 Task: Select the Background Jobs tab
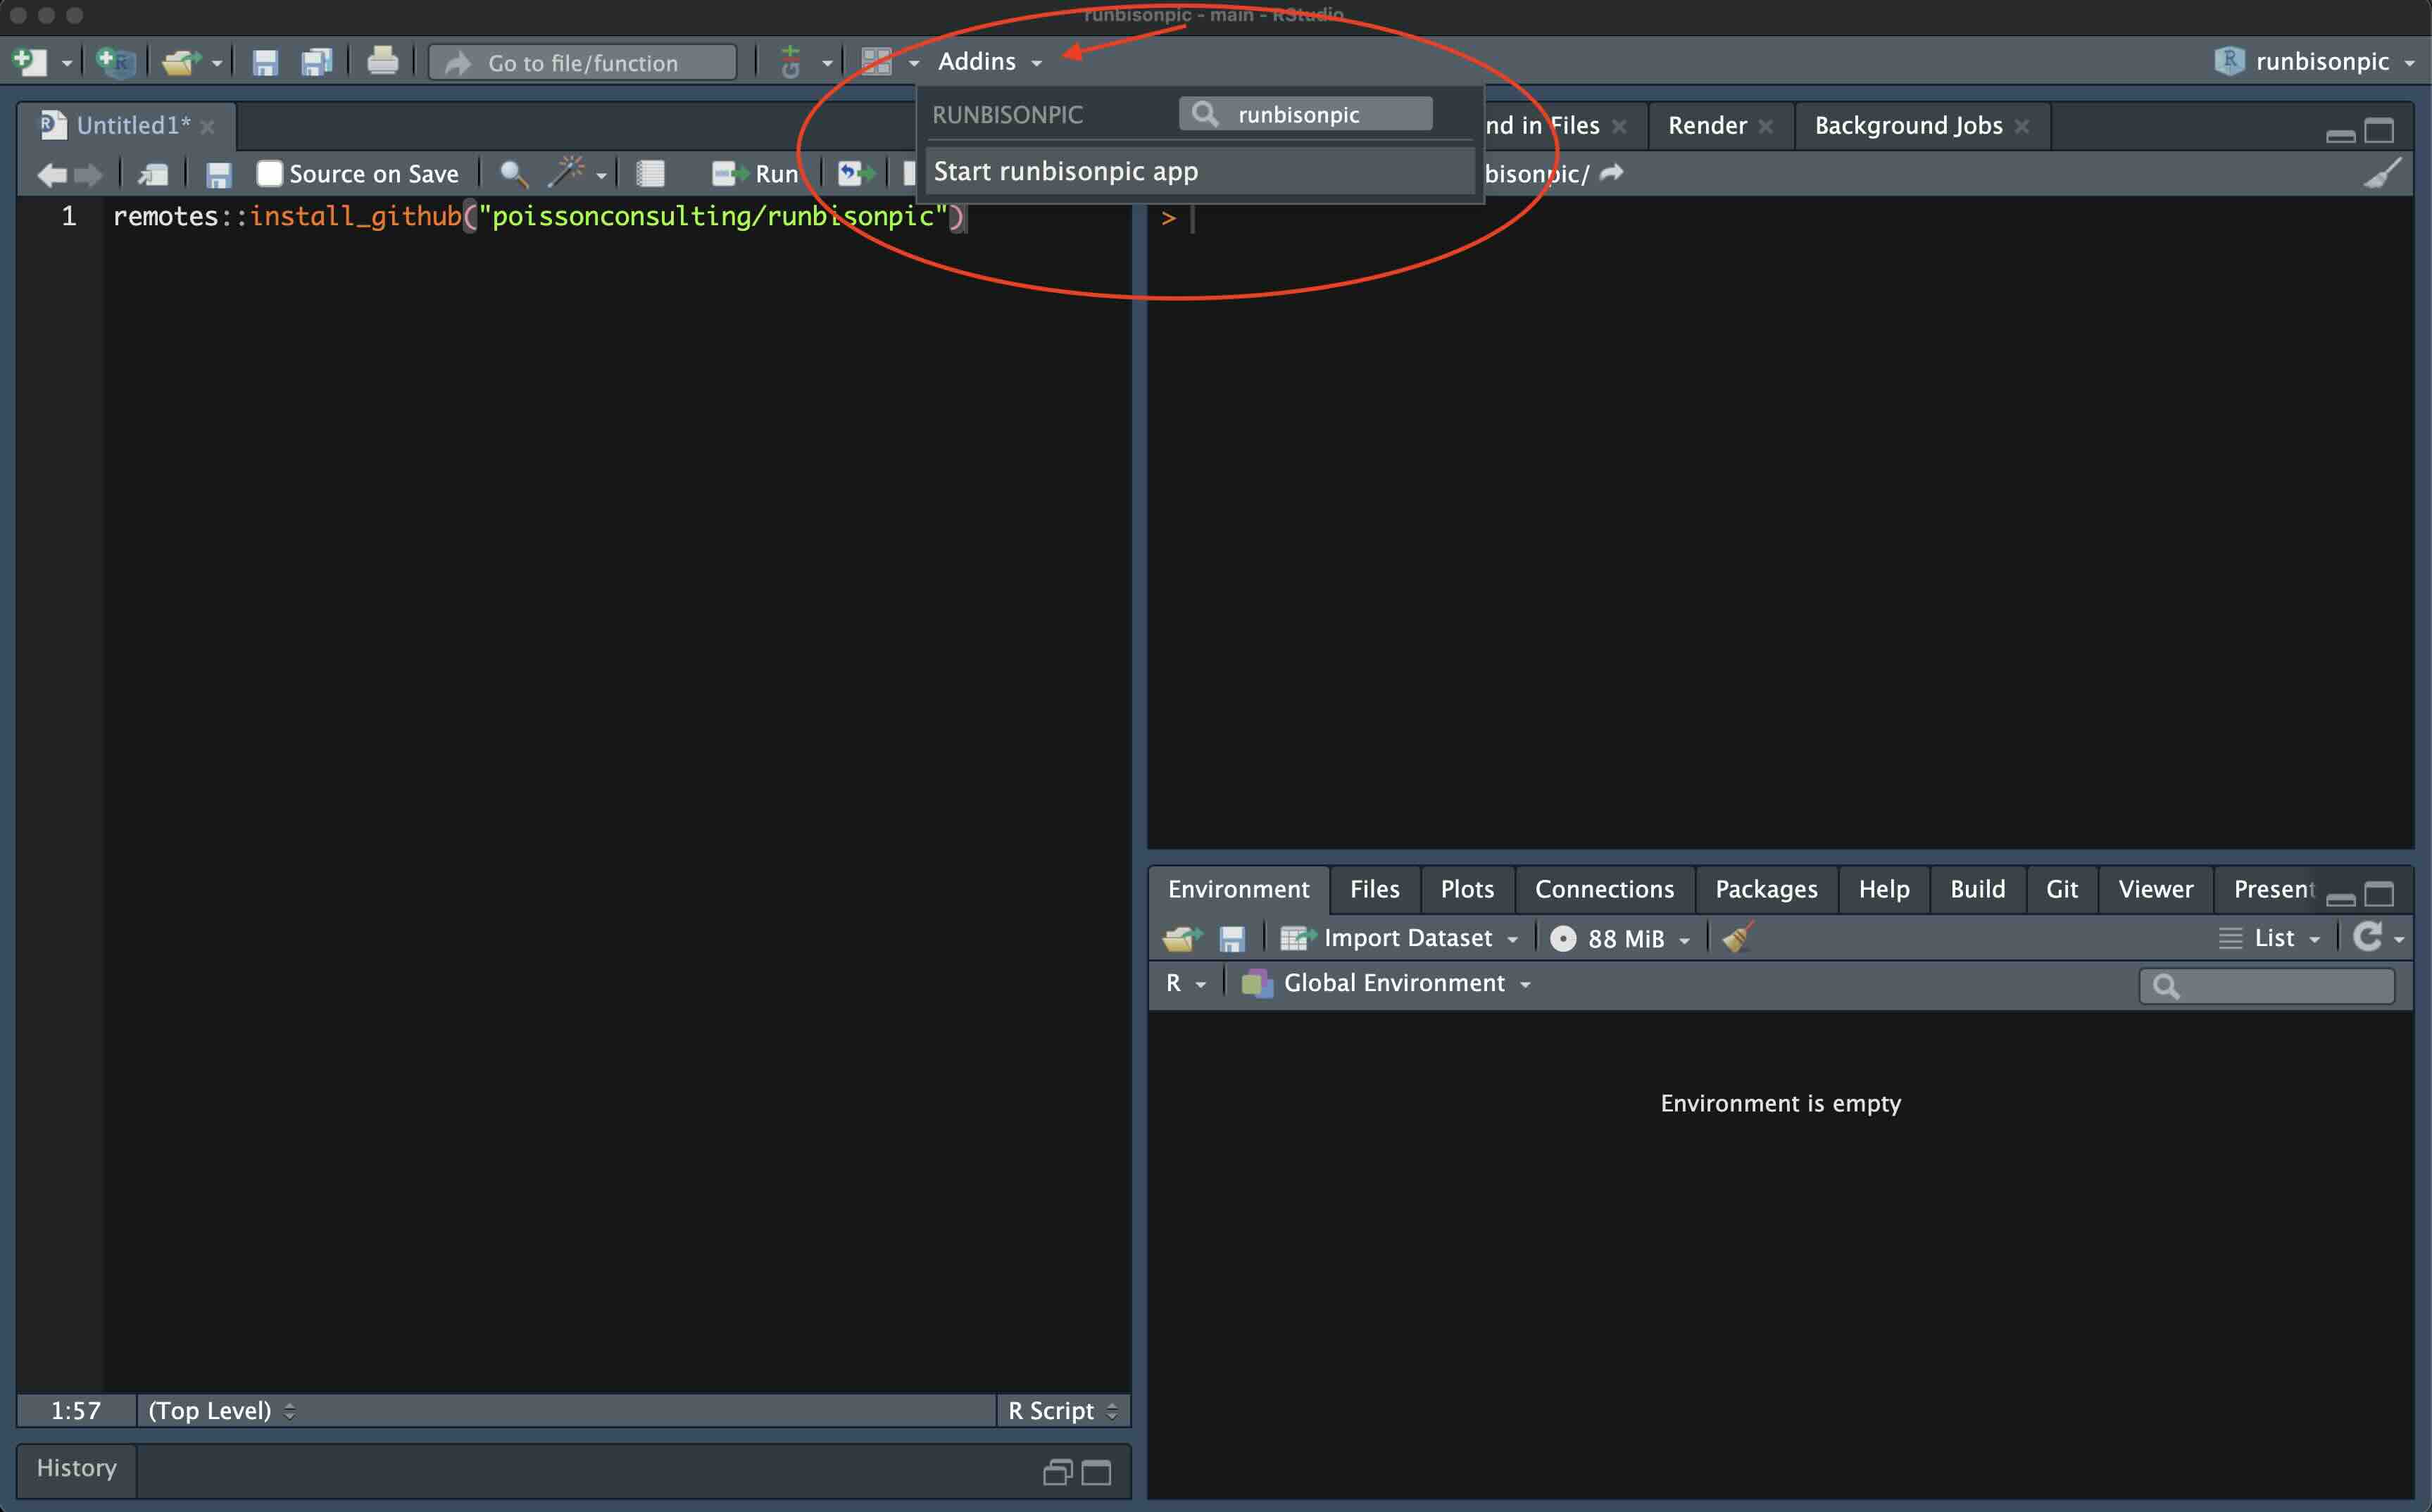pos(1908,125)
